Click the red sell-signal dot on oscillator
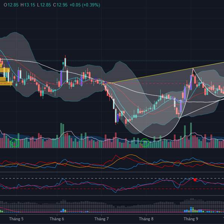This screenshot has width=224, height=224. click(195, 180)
